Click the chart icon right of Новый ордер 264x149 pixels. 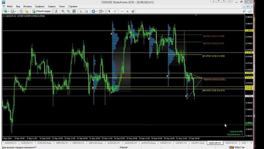click(x=56, y=11)
